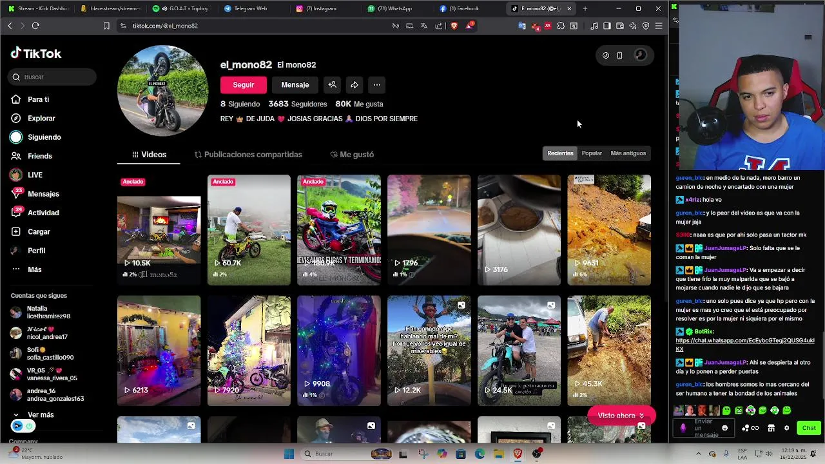The height and width of the screenshot is (464, 825).
Task: Open Friends section in sidebar
Action: coord(32,156)
